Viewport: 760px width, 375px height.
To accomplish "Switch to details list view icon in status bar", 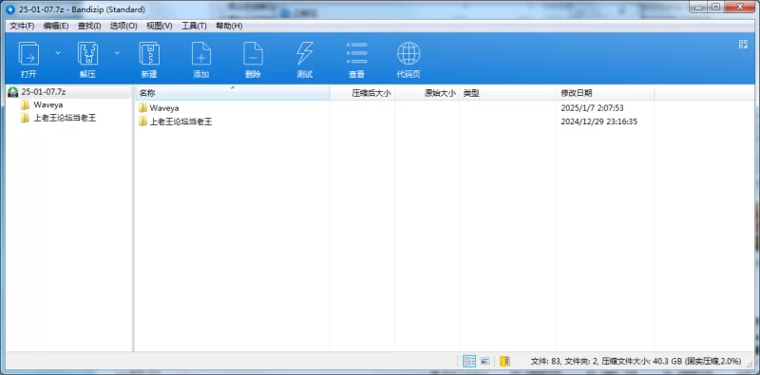I will 469,361.
